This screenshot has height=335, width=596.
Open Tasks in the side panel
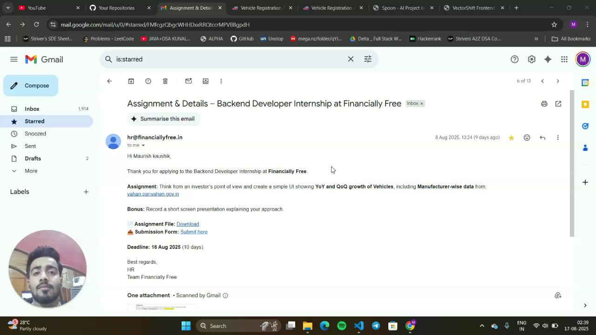585,126
